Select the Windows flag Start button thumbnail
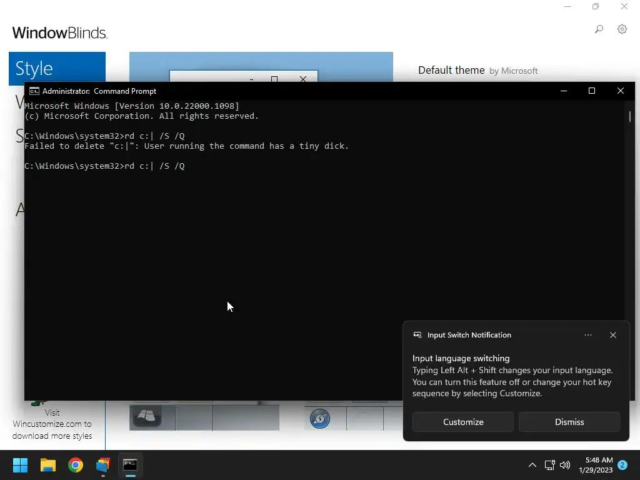 tap(146, 416)
